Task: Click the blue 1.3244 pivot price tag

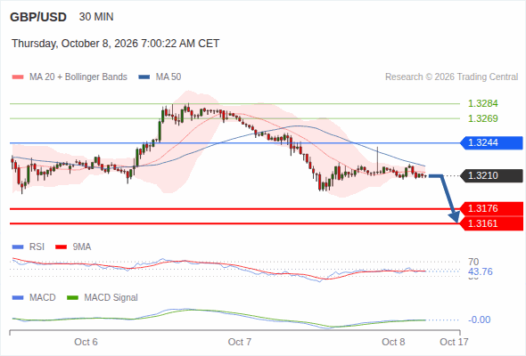Action: click(x=491, y=143)
